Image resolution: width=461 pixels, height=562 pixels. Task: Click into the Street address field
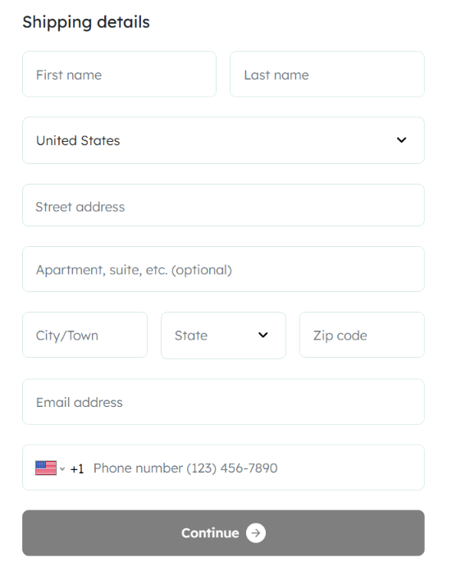223,205
